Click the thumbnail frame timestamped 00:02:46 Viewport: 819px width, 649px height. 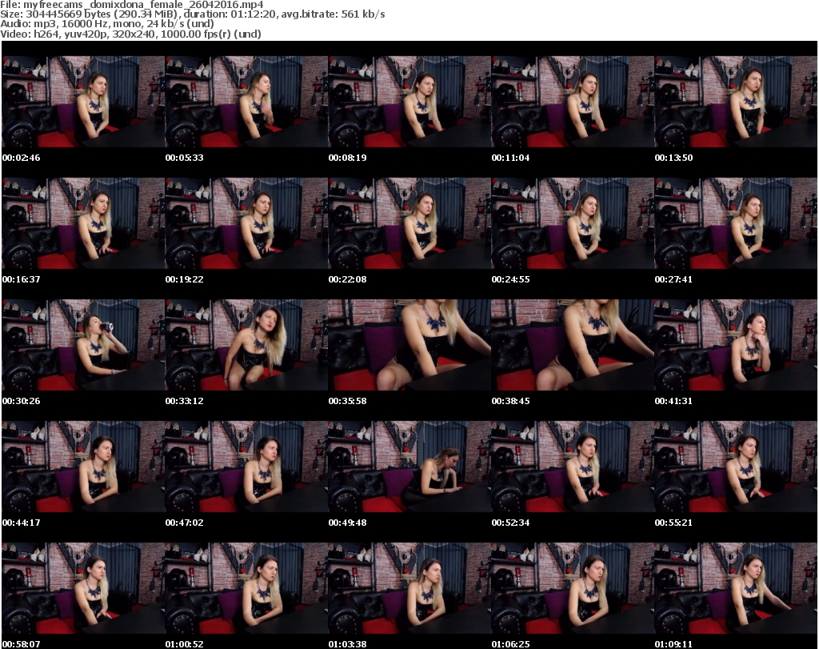coord(83,102)
